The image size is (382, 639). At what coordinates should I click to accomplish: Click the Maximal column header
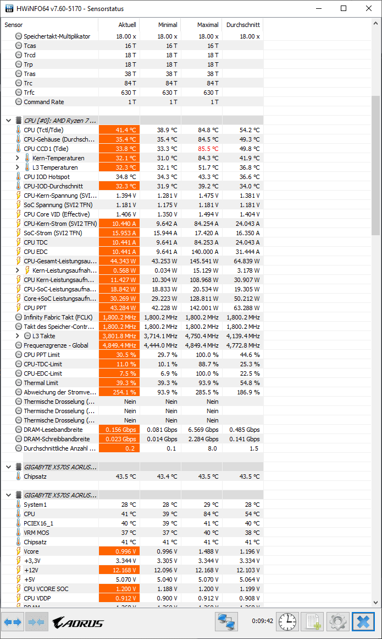(x=201, y=25)
